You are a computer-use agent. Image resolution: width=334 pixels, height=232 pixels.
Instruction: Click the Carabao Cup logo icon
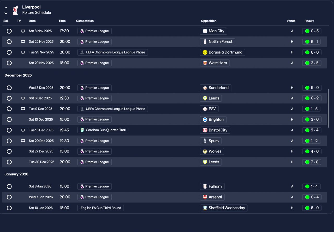coord(82,130)
